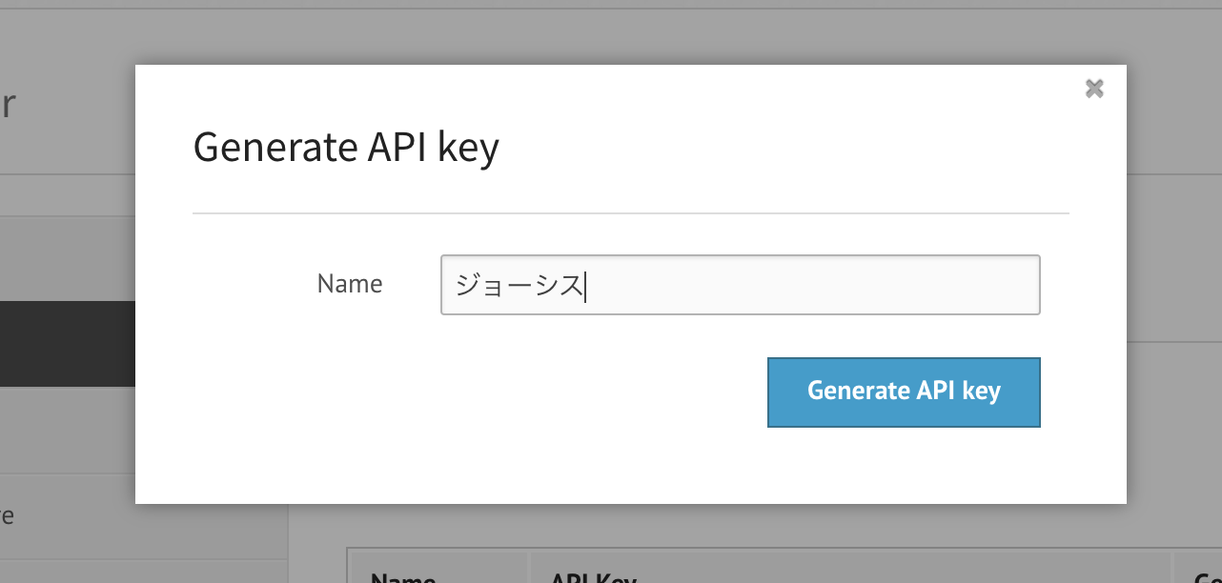Click the dark highlighted sidebar item

67,343
